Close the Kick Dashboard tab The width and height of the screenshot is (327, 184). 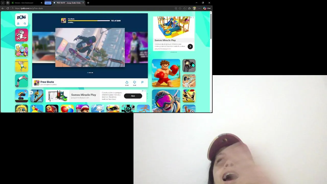(x=41, y=3)
